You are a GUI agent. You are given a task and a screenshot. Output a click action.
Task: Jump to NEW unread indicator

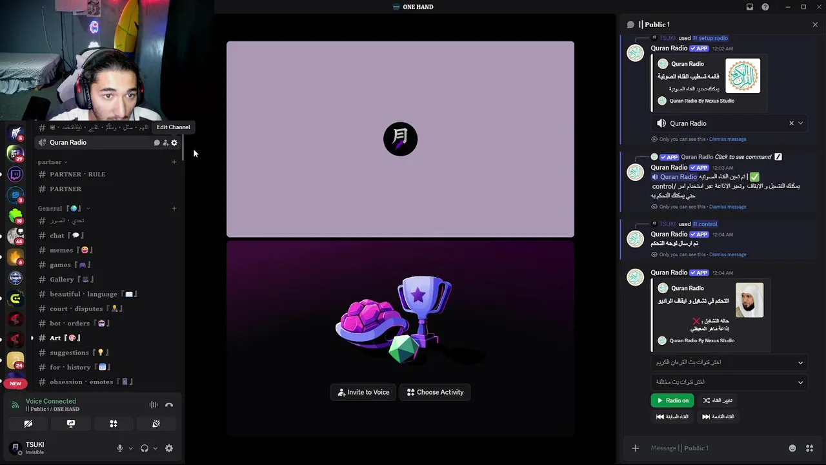click(15, 384)
